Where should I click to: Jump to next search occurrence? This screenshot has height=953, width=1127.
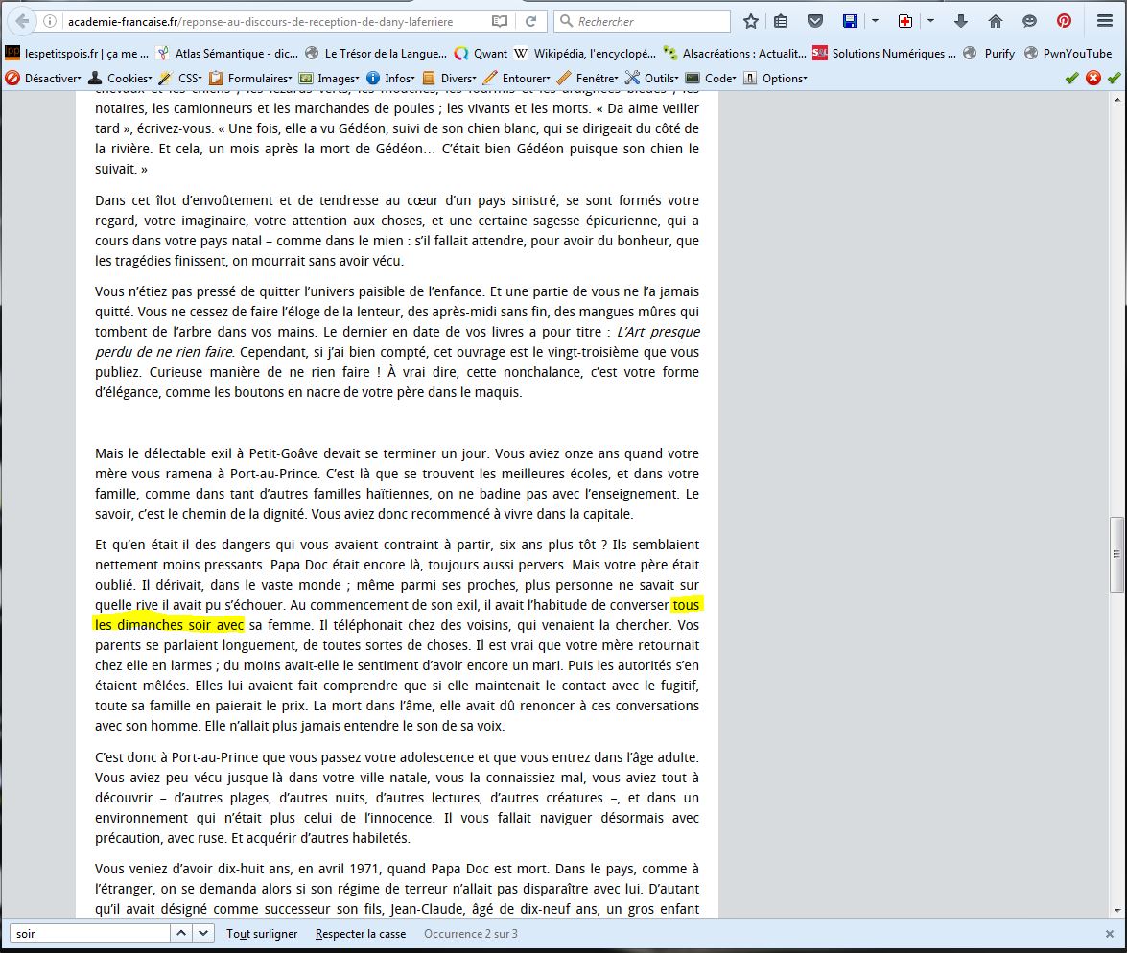point(204,933)
